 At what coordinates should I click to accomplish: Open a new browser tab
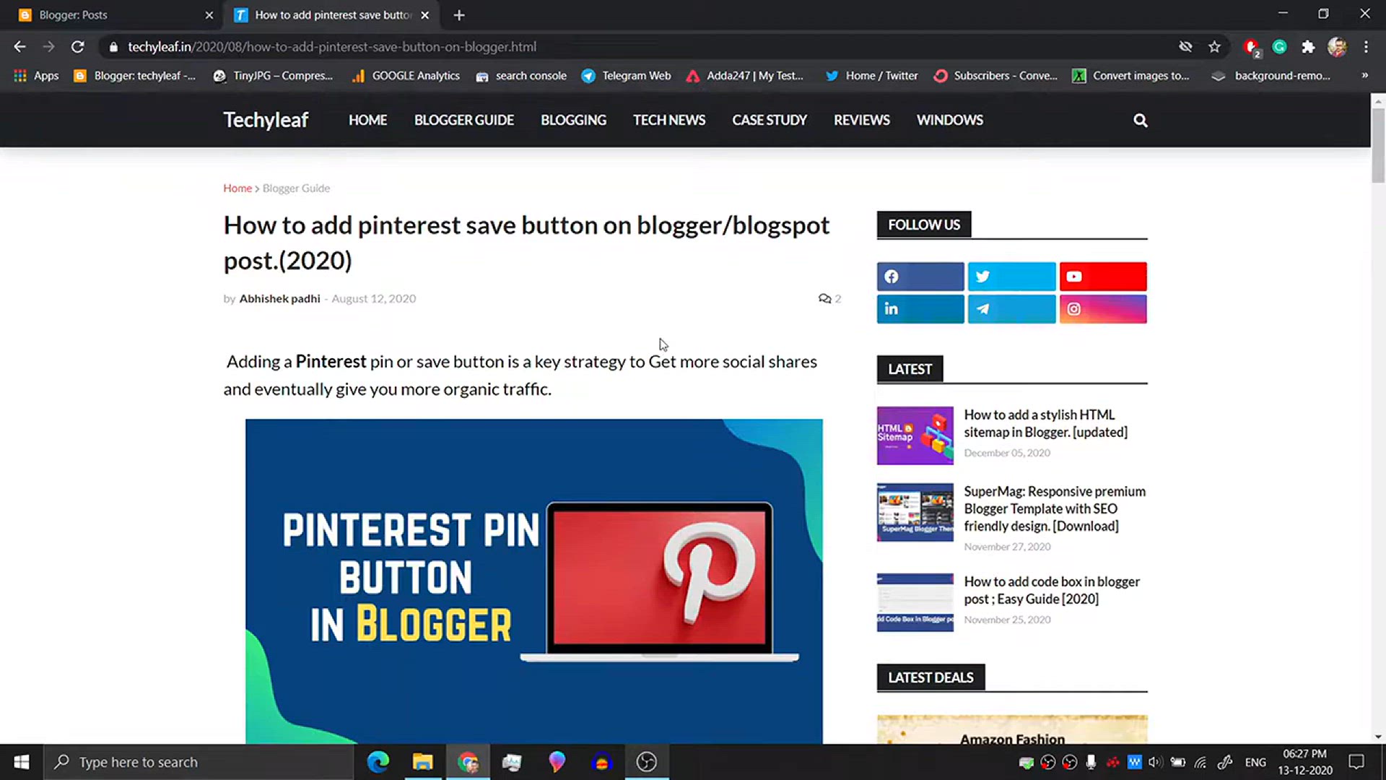[459, 15]
